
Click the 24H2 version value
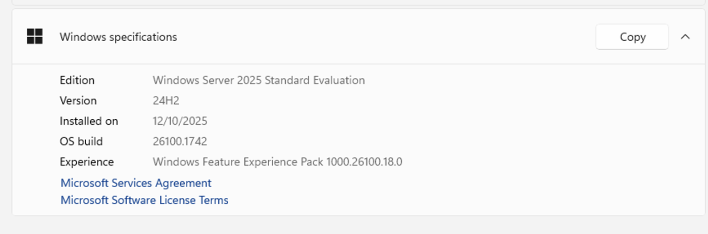click(x=166, y=101)
